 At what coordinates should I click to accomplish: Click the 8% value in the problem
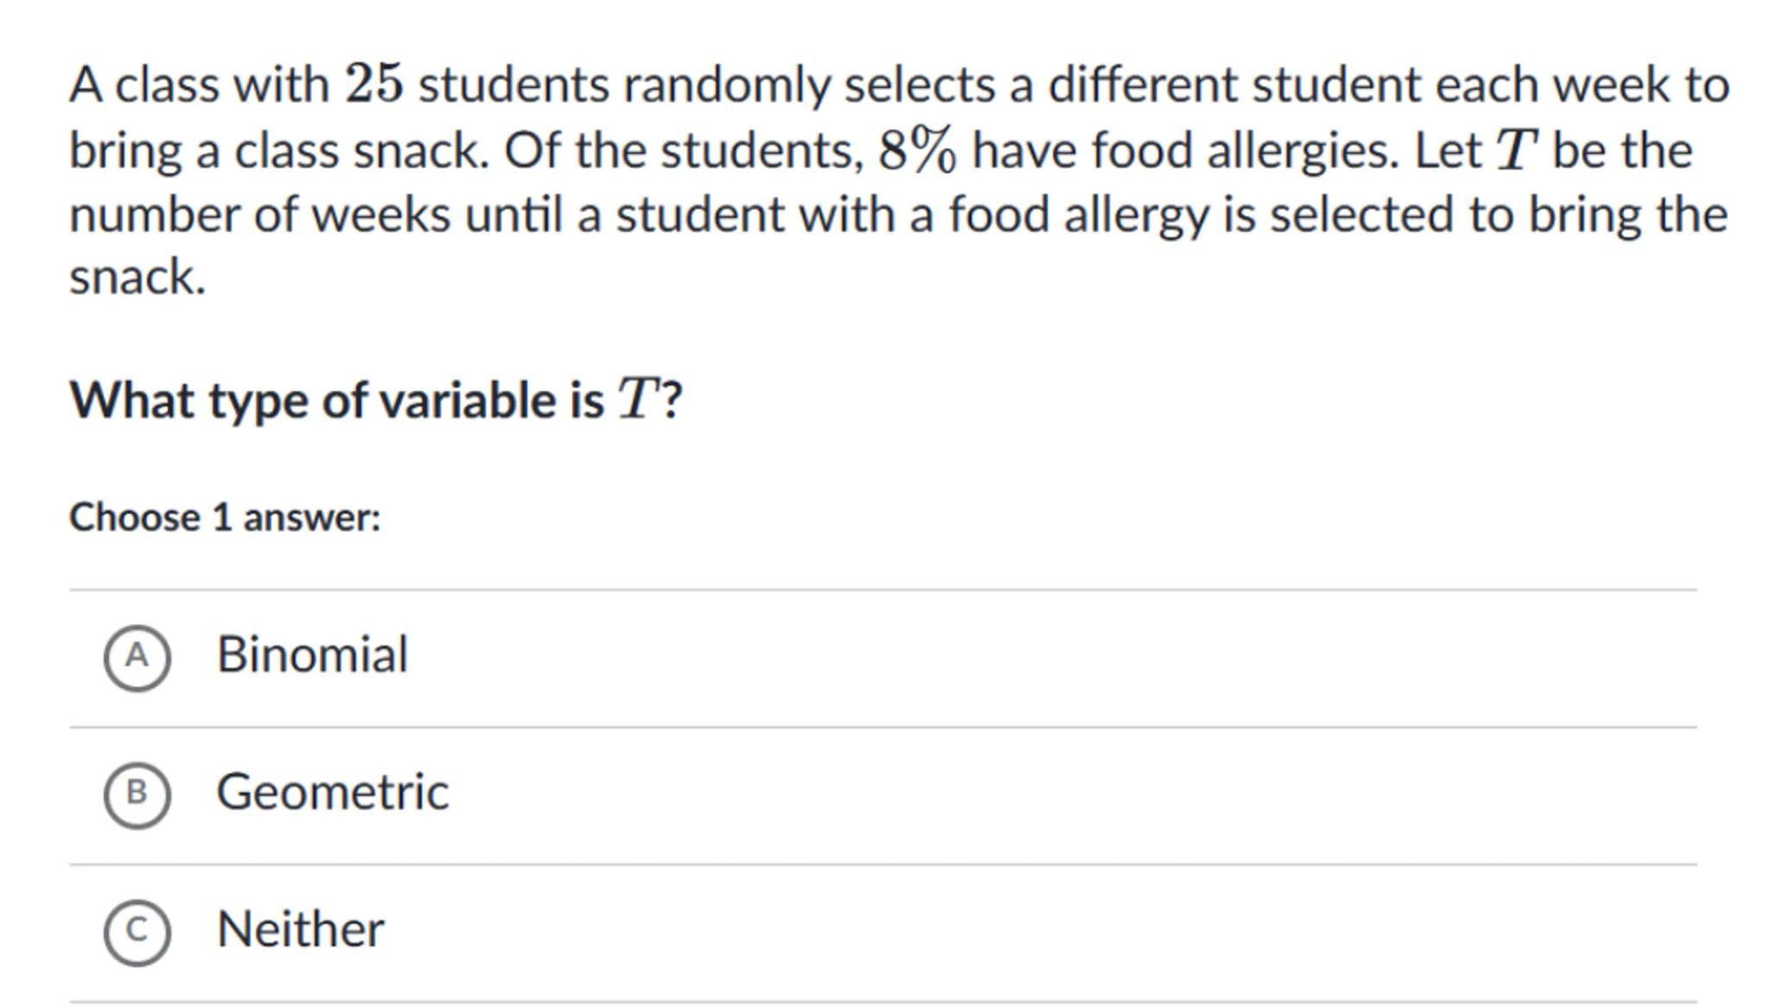click(917, 150)
